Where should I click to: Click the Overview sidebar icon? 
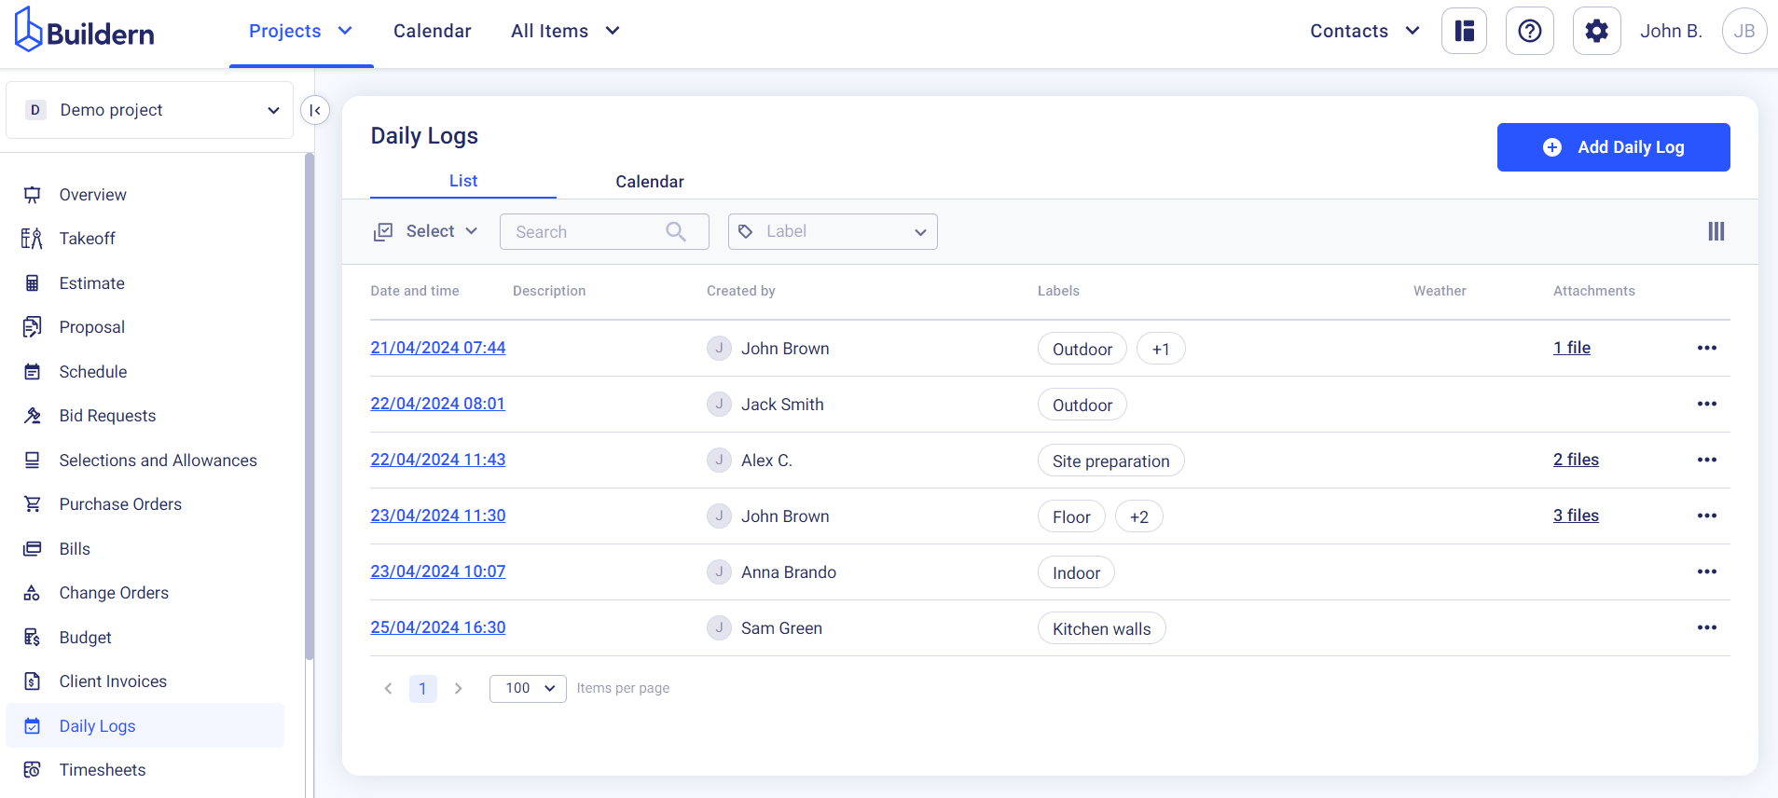(x=33, y=195)
